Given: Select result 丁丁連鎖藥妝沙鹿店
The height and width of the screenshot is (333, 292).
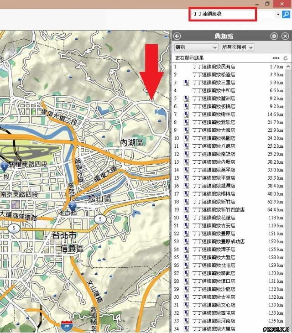Looking at the screenshot, I should (228, 289).
